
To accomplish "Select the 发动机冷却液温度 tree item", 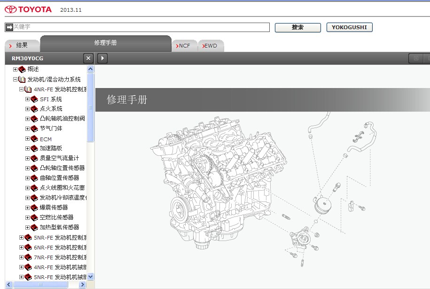I will pyautogui.click(x=63, y=198).
